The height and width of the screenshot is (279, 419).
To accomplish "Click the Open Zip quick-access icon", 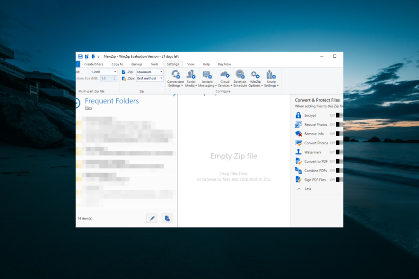I will point(93,56).
